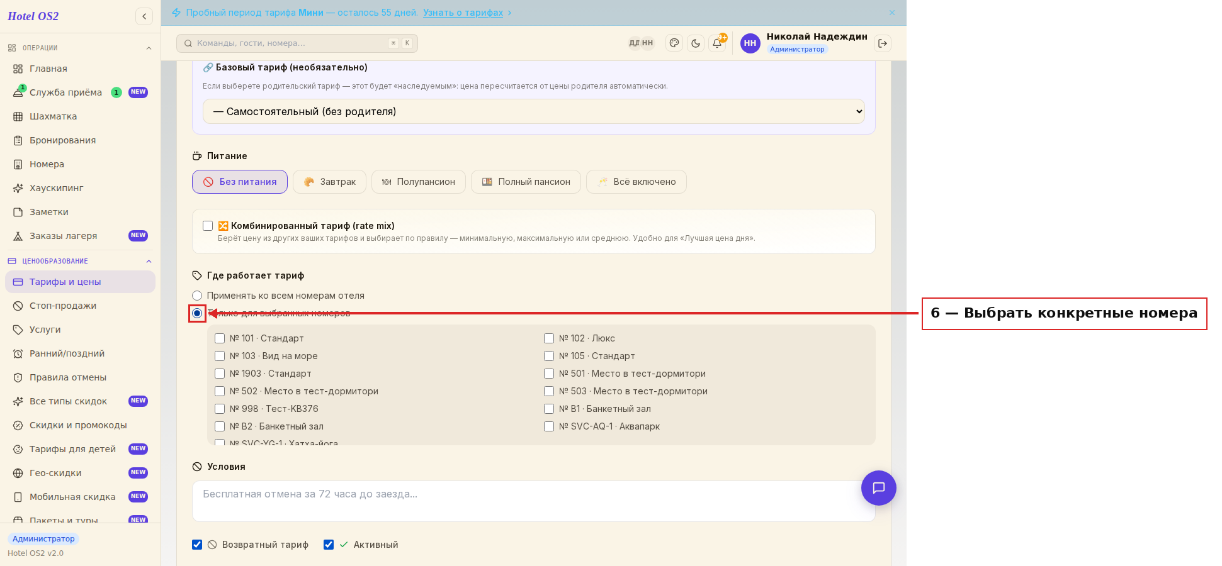Open the chat bubble floating button
1222x566 pixels.
[879, 488]
